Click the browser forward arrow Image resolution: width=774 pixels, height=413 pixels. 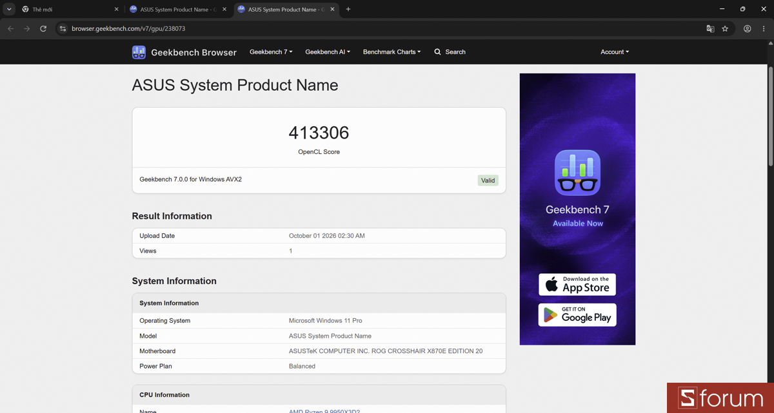26,28
